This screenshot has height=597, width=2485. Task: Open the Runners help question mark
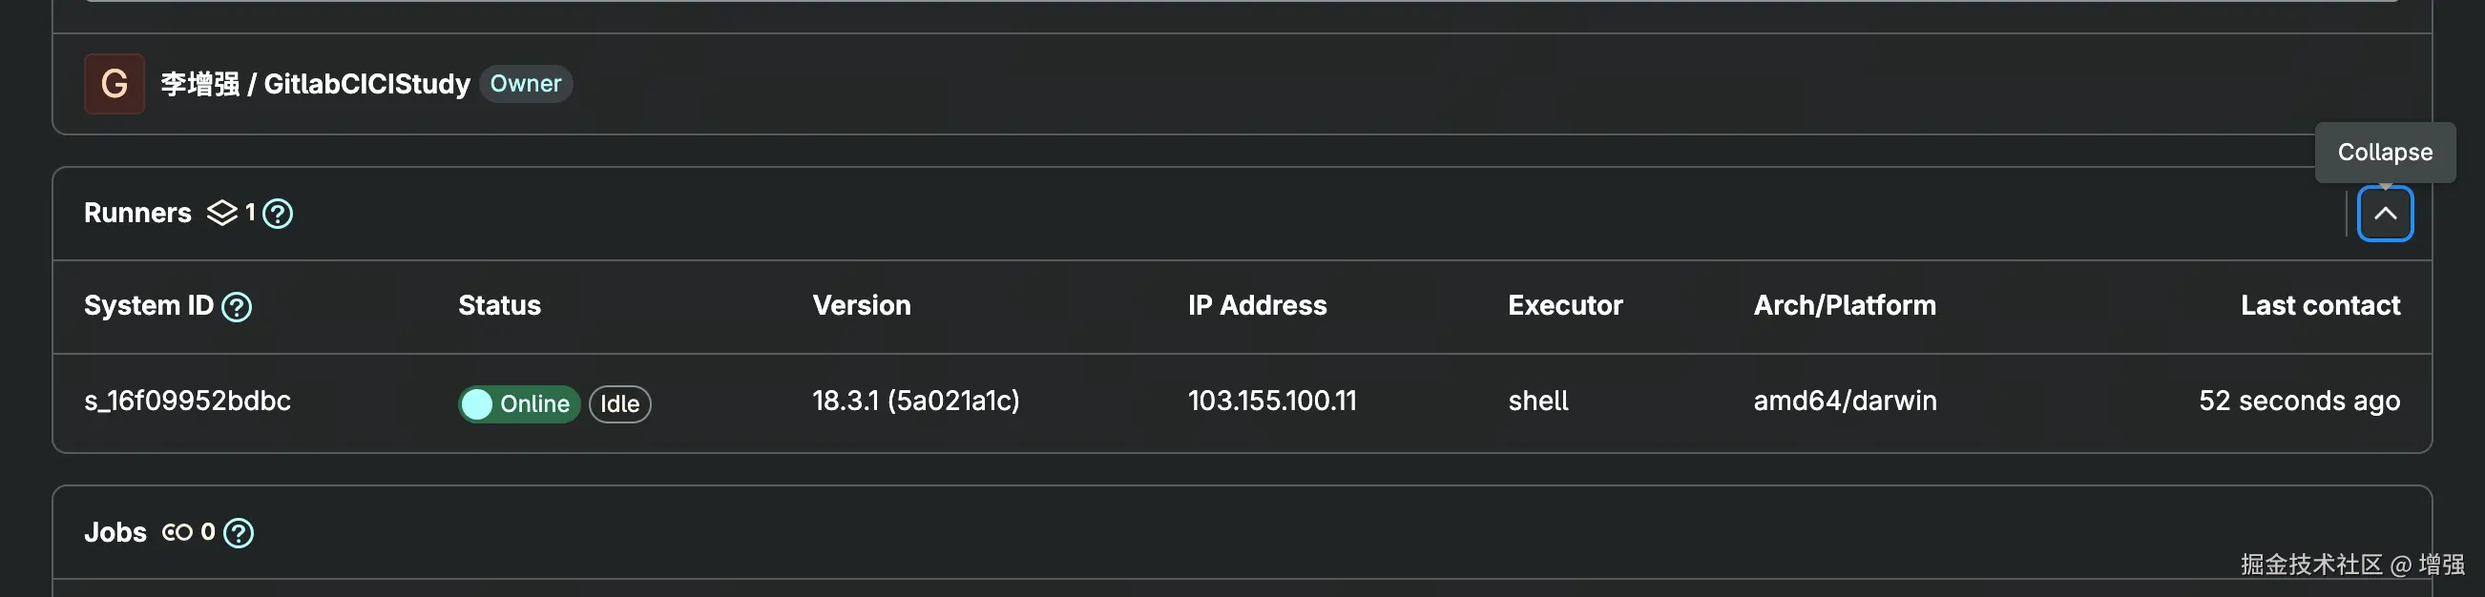pyautogui.click(x=278, y=213)
